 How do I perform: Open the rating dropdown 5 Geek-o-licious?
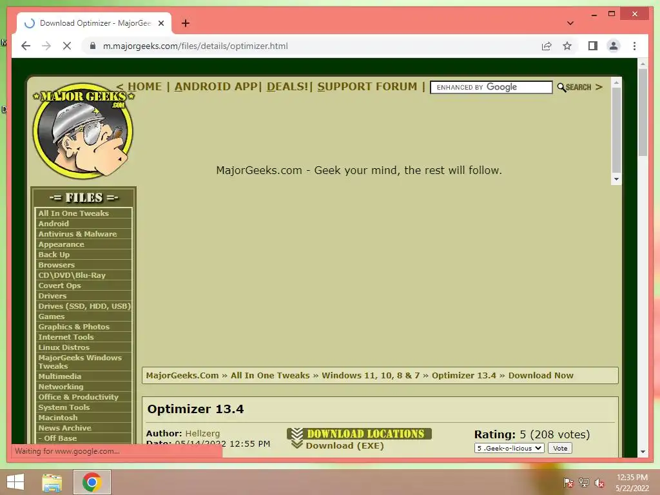click(x=509, y=449)
